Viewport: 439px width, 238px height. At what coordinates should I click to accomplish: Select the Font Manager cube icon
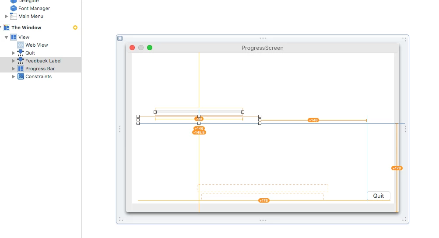coord(14,8)
